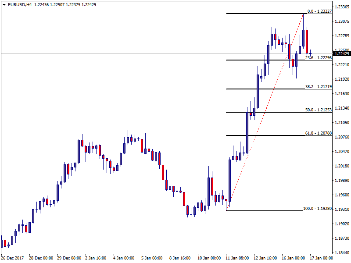Click the 1.20760 value on price axis
This screenshot has width=351, height=263.
click(x=341, y=137)
